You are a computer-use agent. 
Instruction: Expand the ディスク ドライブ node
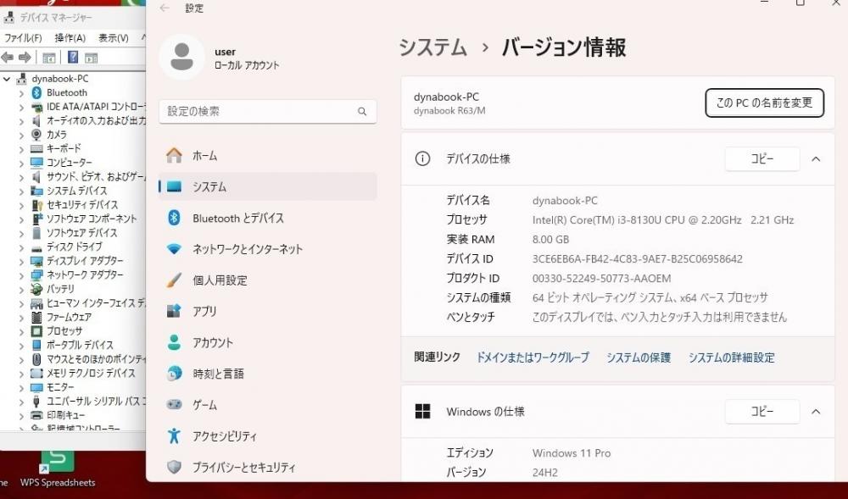tap(22, 247)
